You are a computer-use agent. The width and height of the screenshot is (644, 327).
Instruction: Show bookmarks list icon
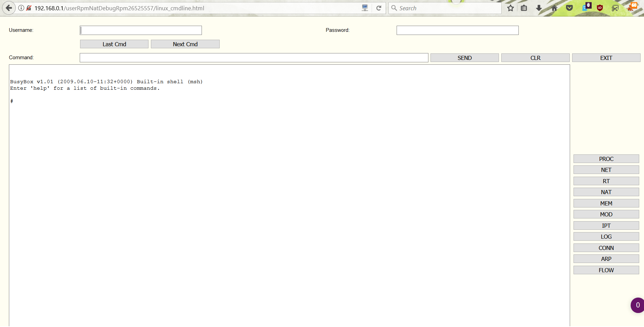(x=524, y=8)
